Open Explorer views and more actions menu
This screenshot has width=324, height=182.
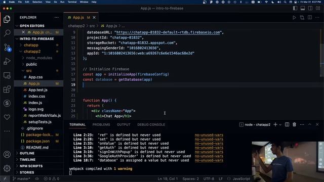point(56,18)
